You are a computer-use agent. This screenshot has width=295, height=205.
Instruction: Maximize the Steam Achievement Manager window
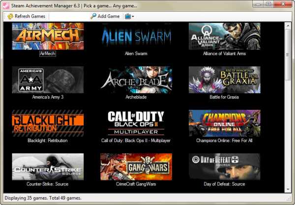(x=268, y=4)
